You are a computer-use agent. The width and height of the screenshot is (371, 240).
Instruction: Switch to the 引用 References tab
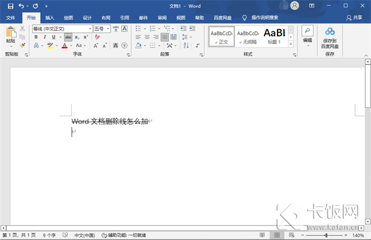tap(124, 18)
